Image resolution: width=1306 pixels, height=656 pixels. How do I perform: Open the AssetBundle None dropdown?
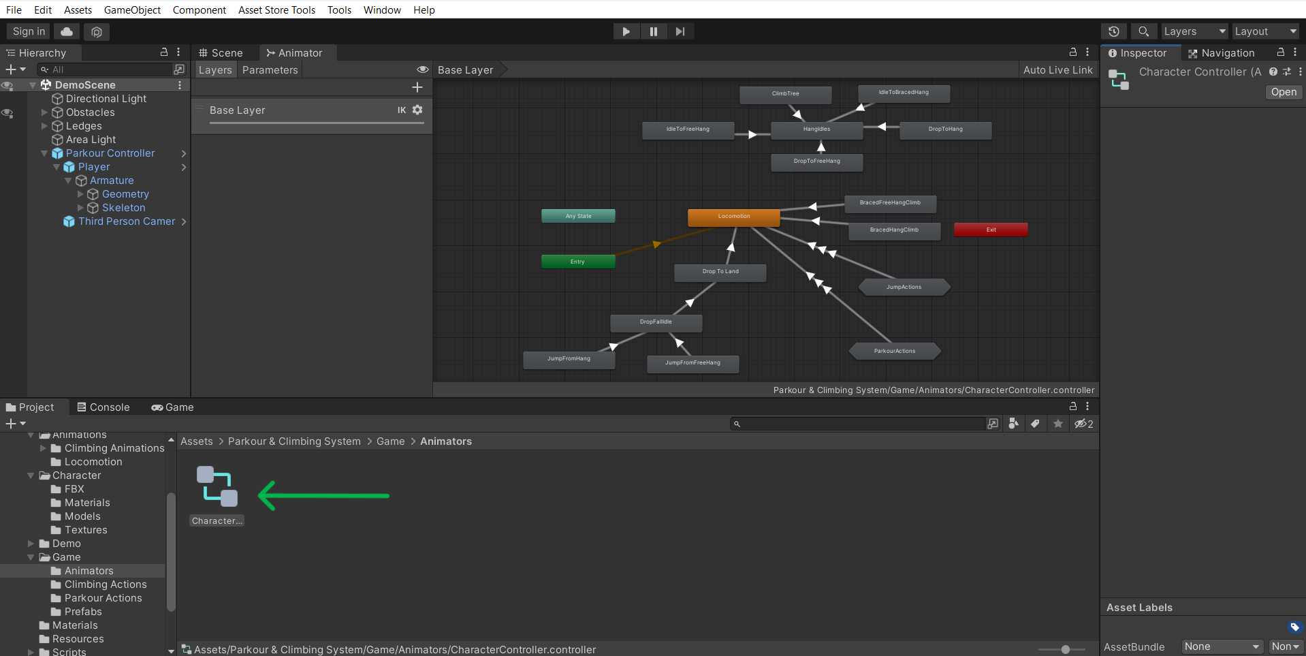coord(1222,646)
